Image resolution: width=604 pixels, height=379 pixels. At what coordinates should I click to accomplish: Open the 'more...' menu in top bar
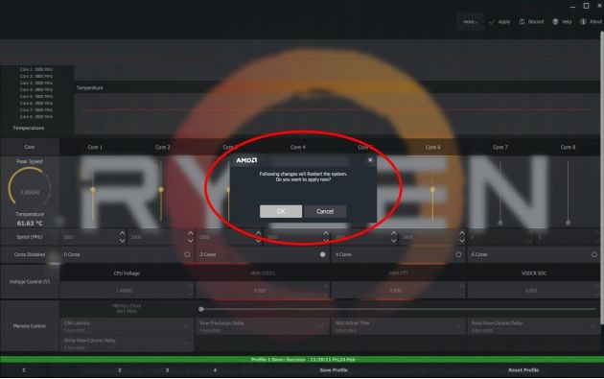(x=471, y=22)
